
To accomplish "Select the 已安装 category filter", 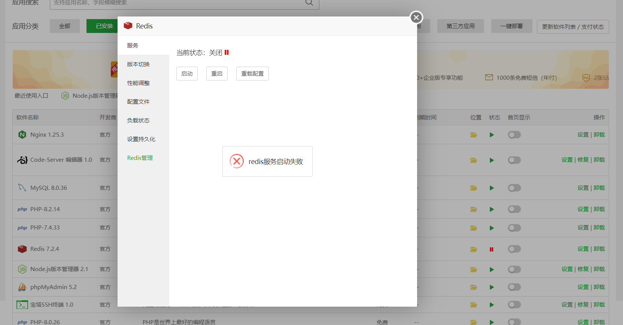I will tap(102, 26).
